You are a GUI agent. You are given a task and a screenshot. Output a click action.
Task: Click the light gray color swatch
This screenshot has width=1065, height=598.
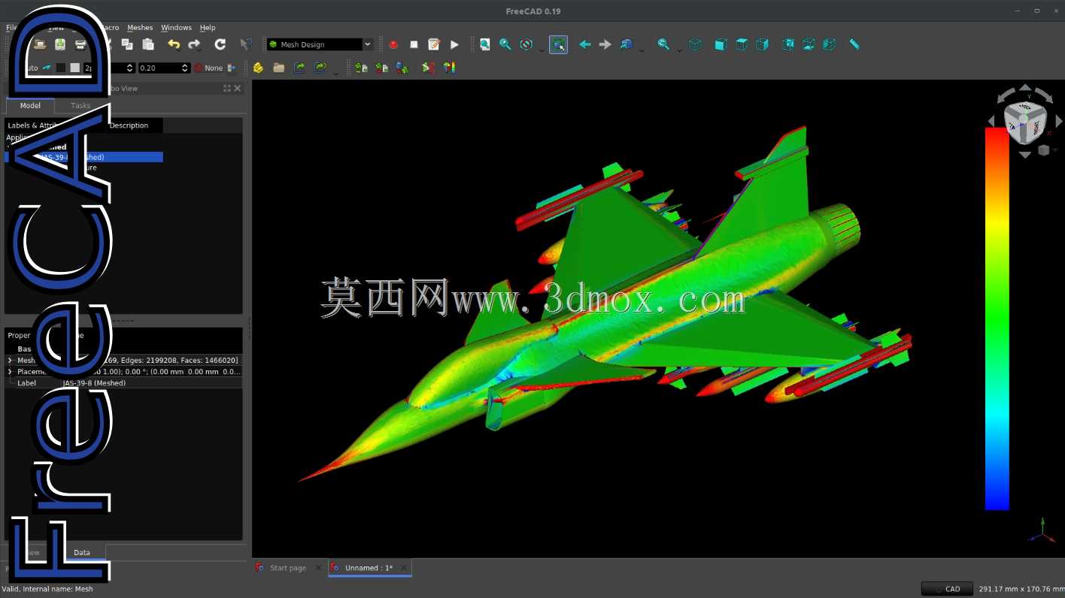pos(74,68)
